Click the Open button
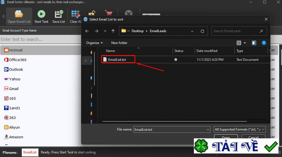The height and width of the screenshot is (157, 282). 226,137
